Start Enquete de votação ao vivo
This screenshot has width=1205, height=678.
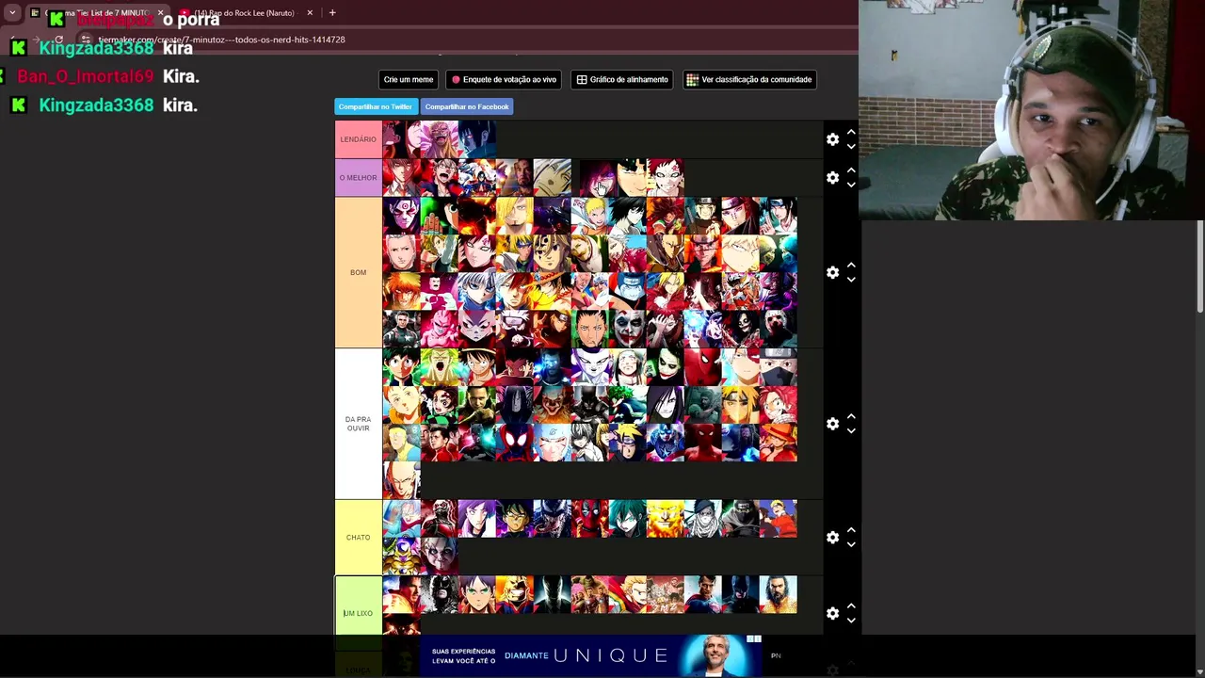click(504, 79)
